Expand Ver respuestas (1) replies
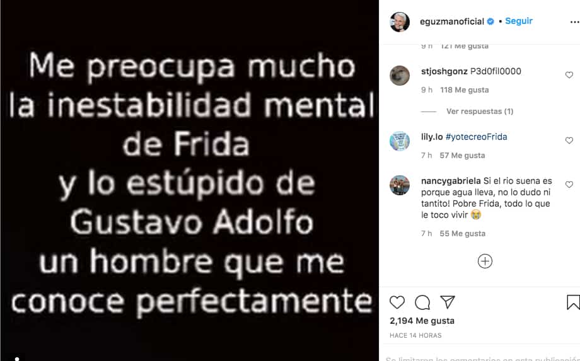The height and width of the screenshot is (361, 580). (480, 112)
